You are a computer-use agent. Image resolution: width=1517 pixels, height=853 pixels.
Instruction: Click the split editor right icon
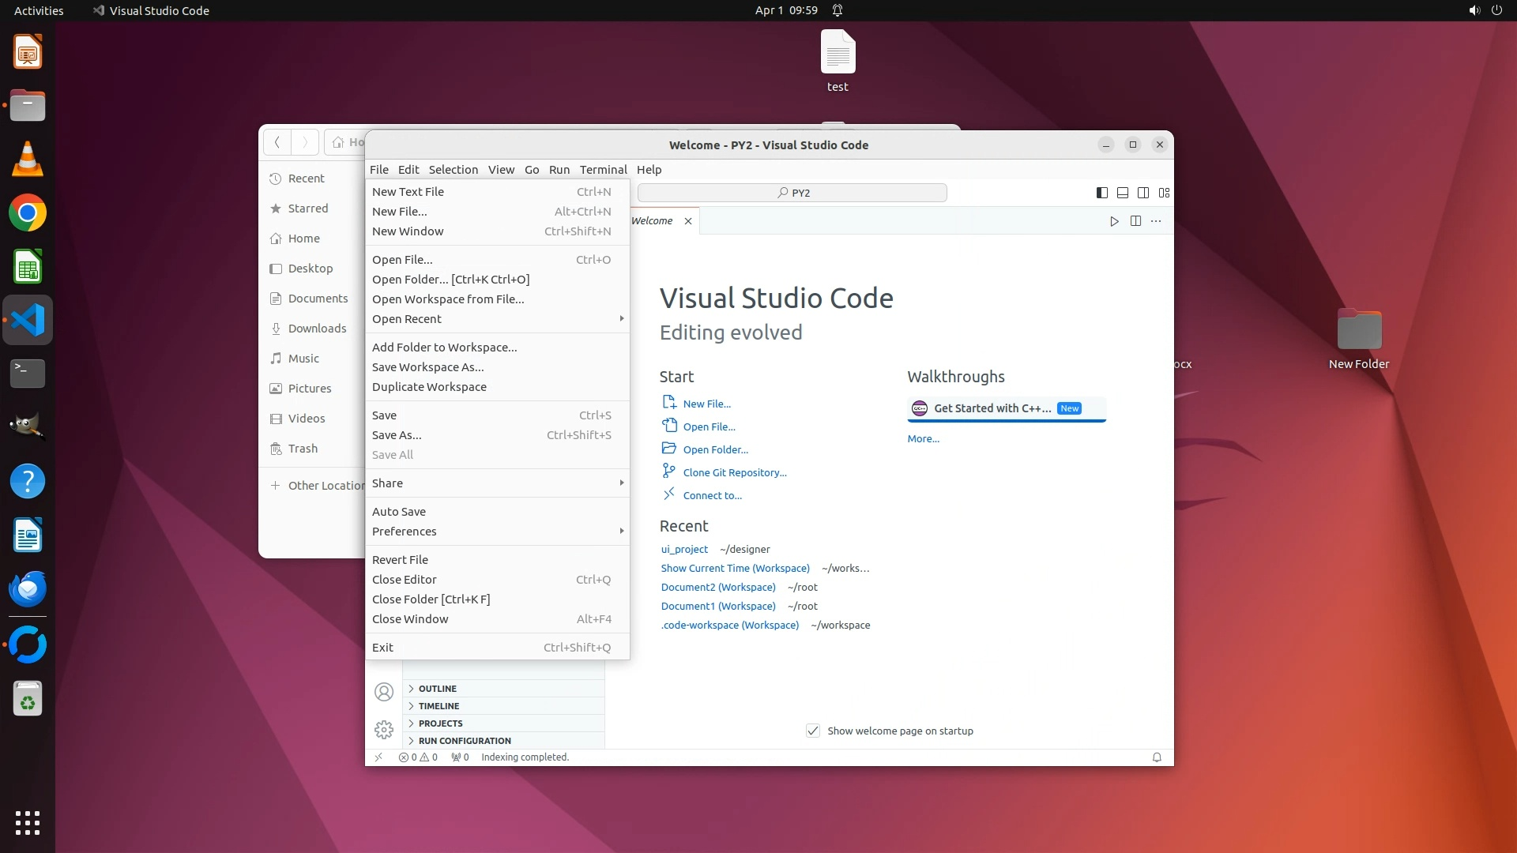(1135, 221)
